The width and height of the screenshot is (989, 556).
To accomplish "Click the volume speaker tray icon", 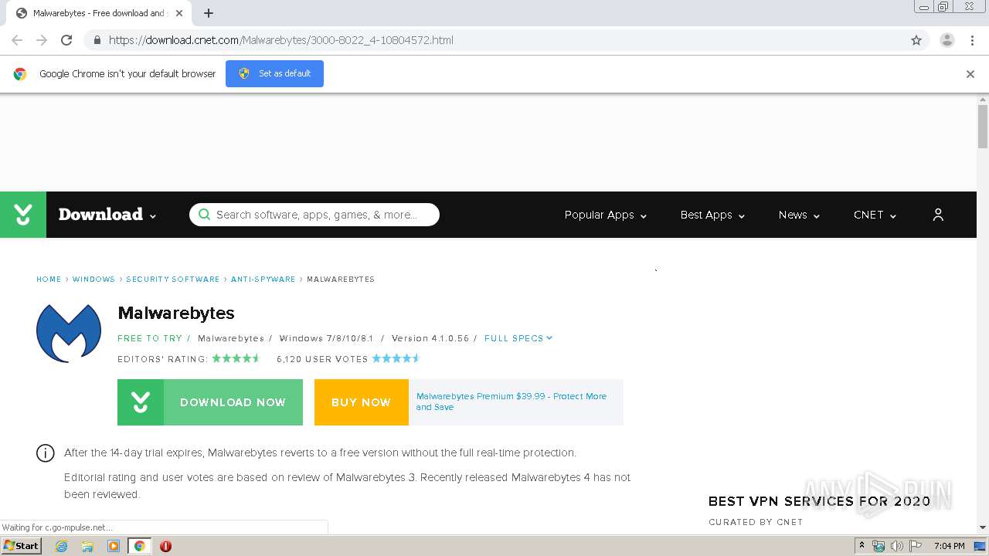I will (896, 546).
